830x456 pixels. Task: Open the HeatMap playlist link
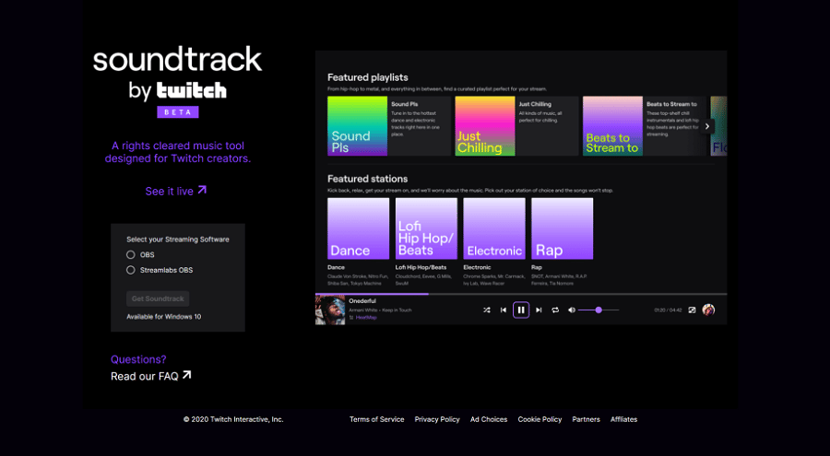(366, 318)
